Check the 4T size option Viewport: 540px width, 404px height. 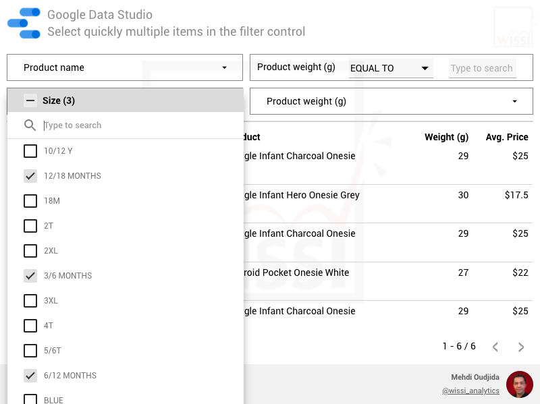30,326
